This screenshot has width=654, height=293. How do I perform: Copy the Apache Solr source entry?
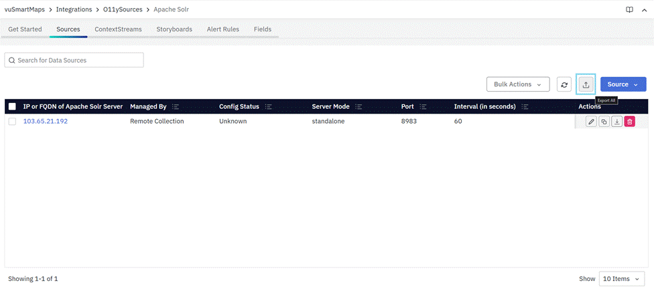[x=604, y=122]
